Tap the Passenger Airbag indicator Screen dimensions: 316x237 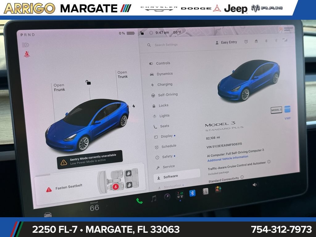coord(286,29)
